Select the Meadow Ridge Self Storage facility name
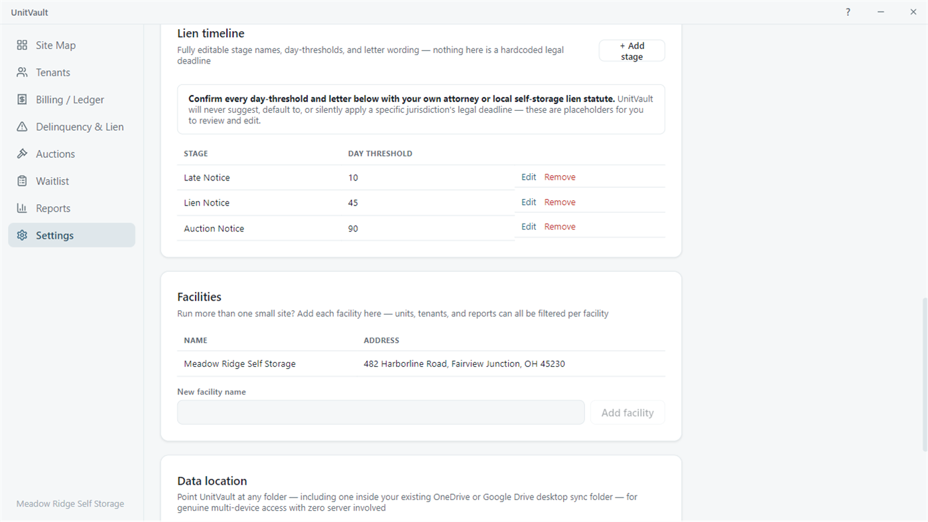Image resolution: width=928 pixels, height=522 pixels. [x=239, y=363]
